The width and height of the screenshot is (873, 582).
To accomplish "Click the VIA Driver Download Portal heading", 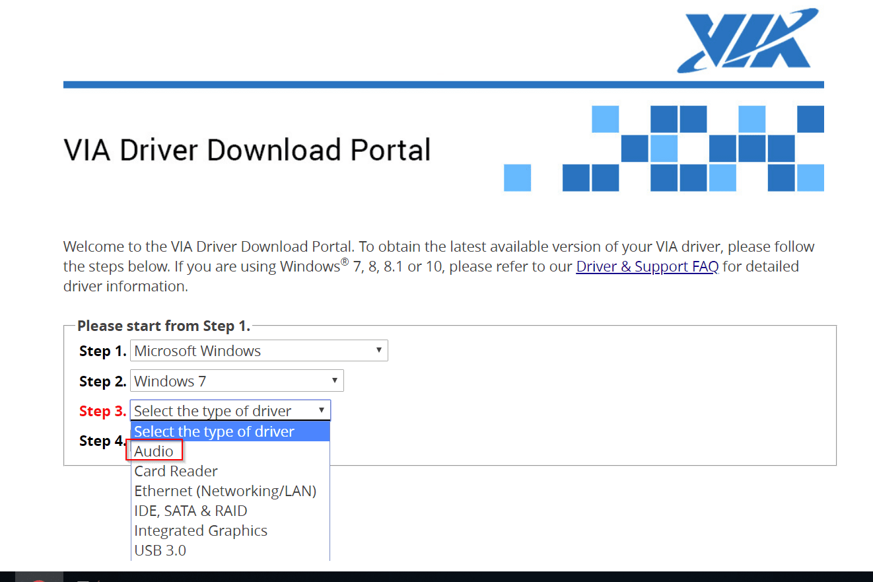I will point(246,150).
